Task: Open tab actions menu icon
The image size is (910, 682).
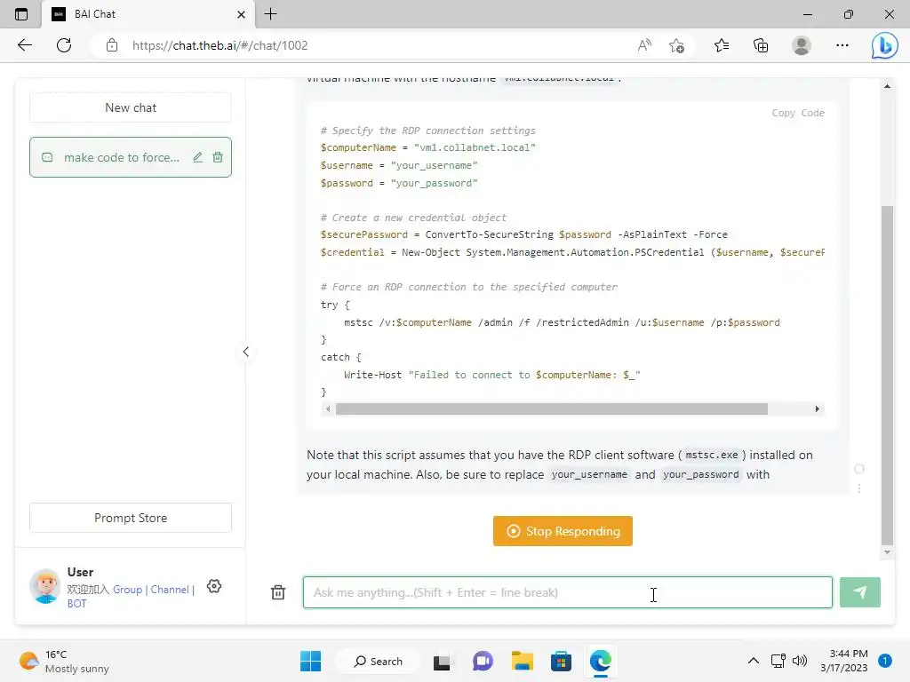Action: (21, 14)
